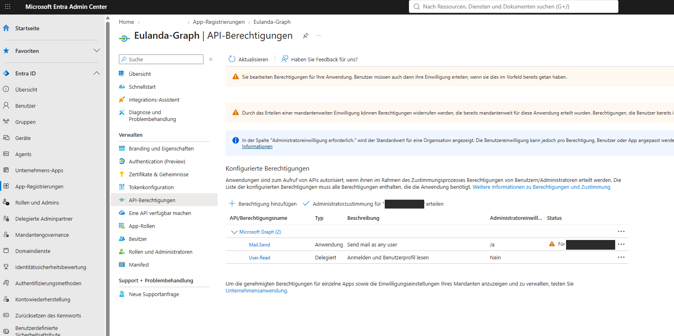Open the Unternehmensanwendung link
This screenshot has width=674, height=336.
pos(256,291)
